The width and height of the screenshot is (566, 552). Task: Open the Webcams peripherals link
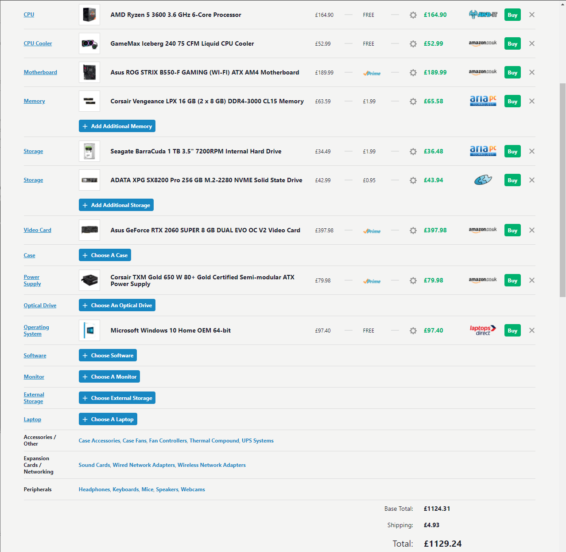[x=193, y=489]
